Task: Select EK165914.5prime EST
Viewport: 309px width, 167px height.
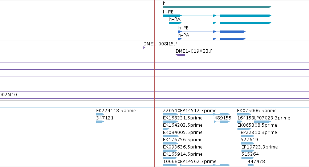Action: tap(183, 154)
